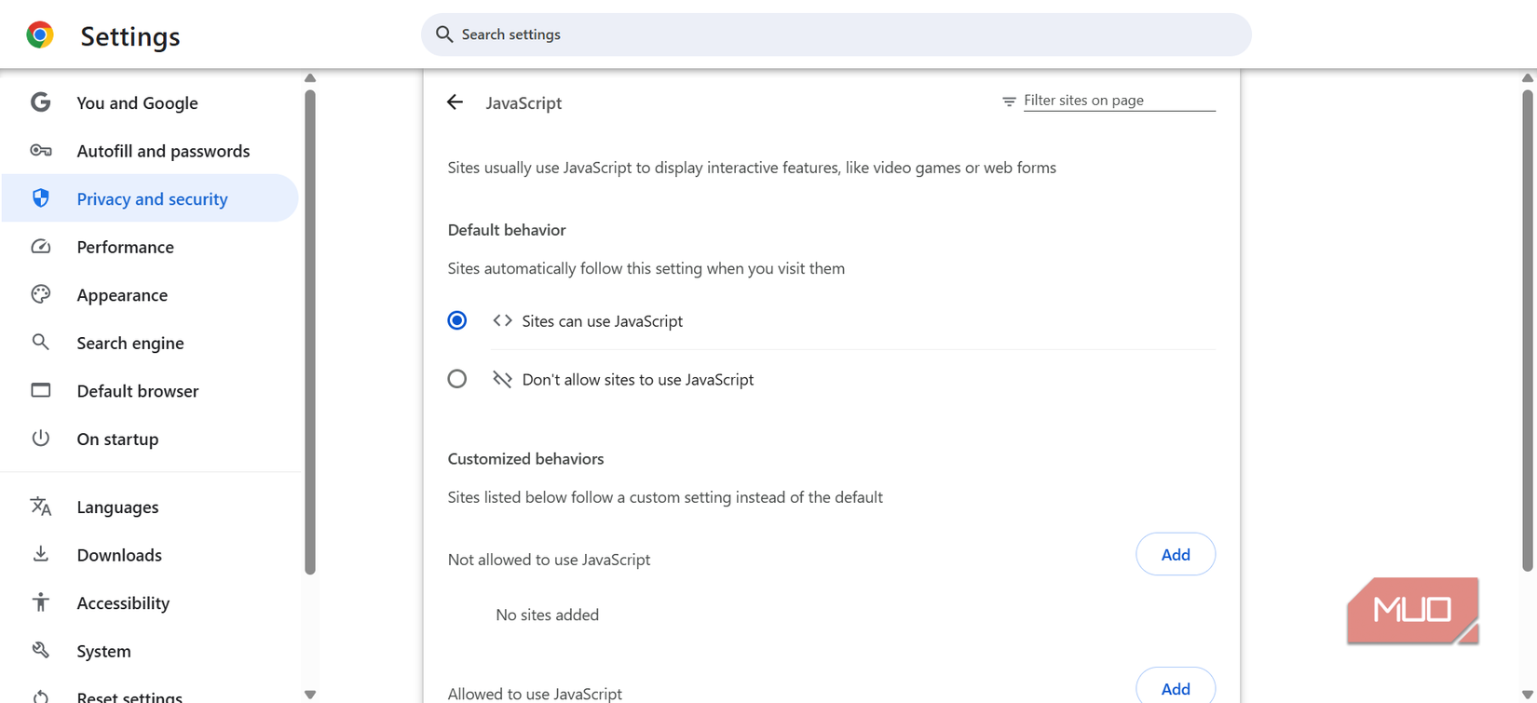Screen dimensions: 1537x703
Task: Focus the Filter sites on page field
Action: click(x=1119, y=101)
